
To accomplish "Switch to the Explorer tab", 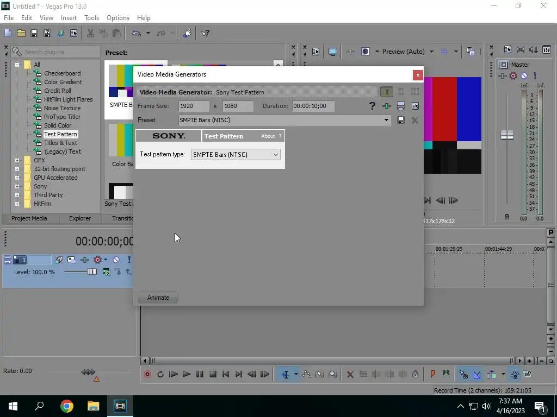I will click(x=80, y=218).
